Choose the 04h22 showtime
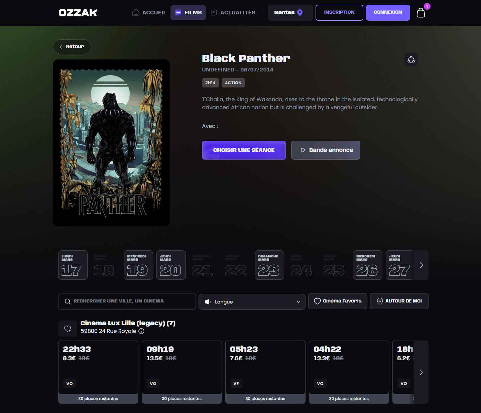Screen dimensions: 481x413 tap(349, 372)
